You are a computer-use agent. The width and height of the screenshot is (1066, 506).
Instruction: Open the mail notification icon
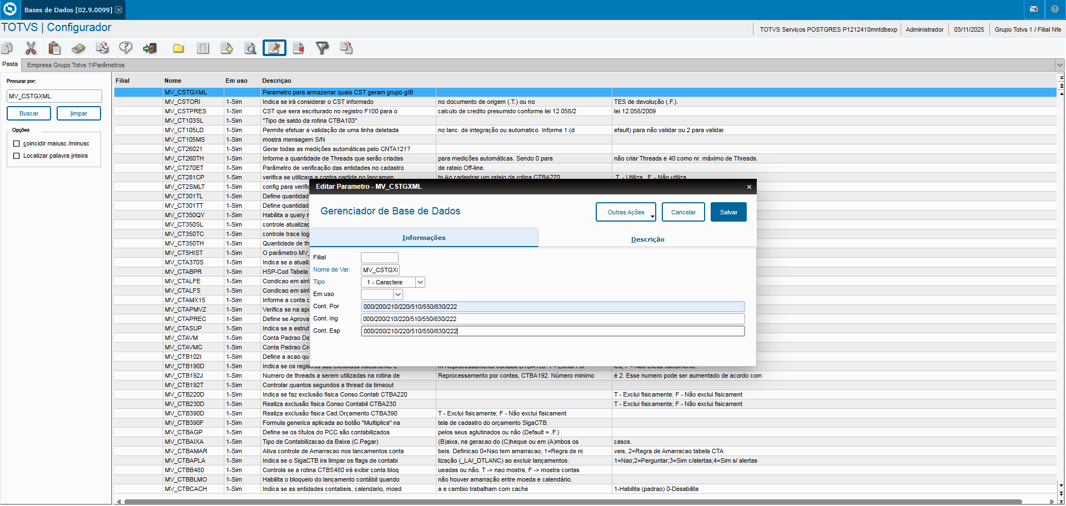pyautogui.click(x=1033, y=9)
